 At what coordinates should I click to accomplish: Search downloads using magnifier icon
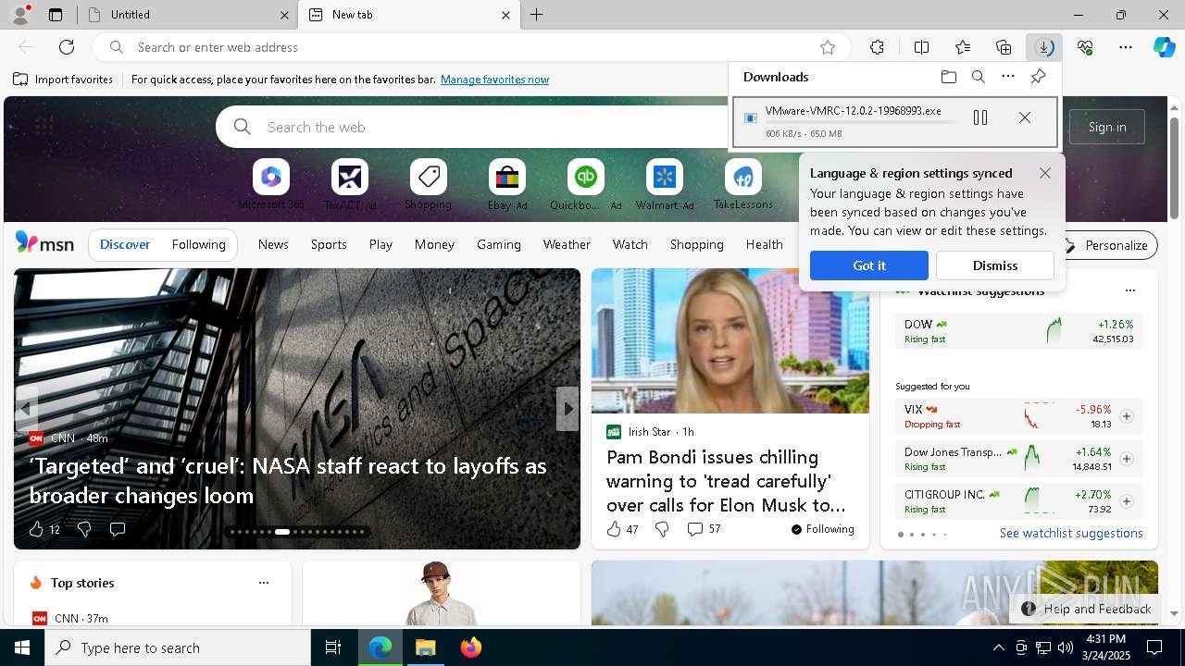pos(978,77)
